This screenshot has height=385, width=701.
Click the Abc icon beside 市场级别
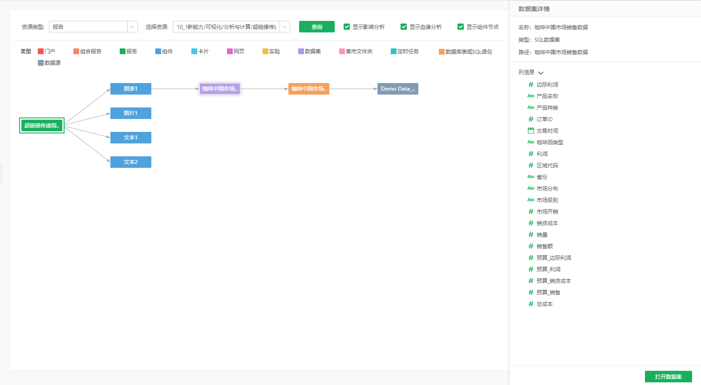(531, 200)
